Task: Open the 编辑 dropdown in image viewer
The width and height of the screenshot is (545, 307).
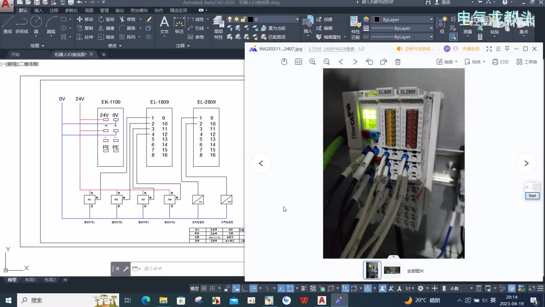Action: 447,62
